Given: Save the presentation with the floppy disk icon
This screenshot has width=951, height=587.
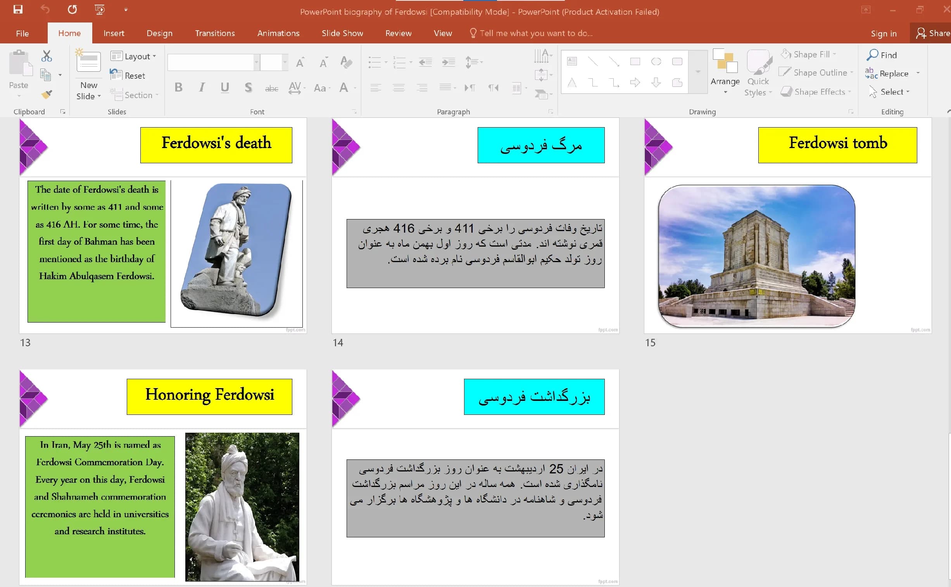Looking at the screenshot, I should coord(18,9).
